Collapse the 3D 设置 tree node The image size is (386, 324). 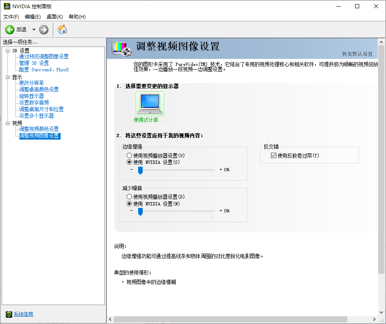[x=8, y=51]
